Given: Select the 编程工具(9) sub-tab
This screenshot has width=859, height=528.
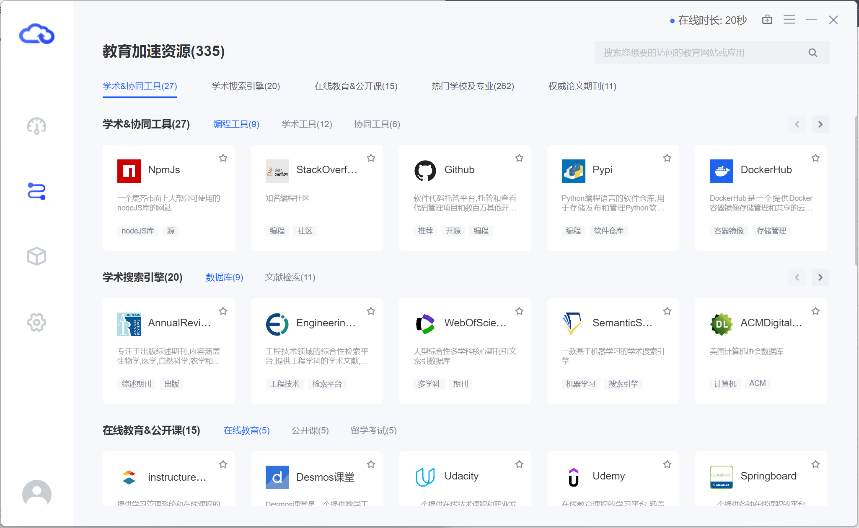Looking at the screenshot, I should (x=236, y=124).
